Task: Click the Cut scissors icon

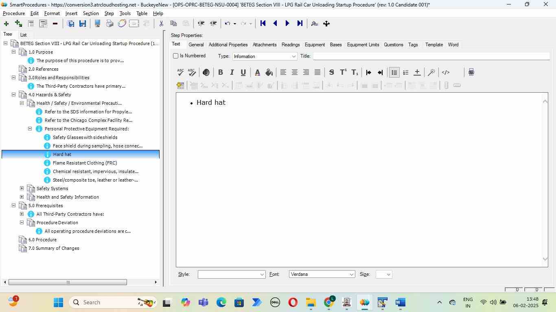Action: pos(161,24)
